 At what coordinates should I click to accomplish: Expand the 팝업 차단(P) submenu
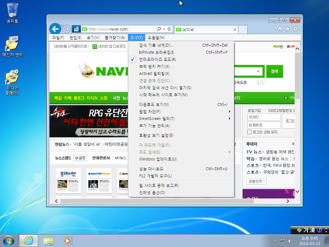click(181, 112)
